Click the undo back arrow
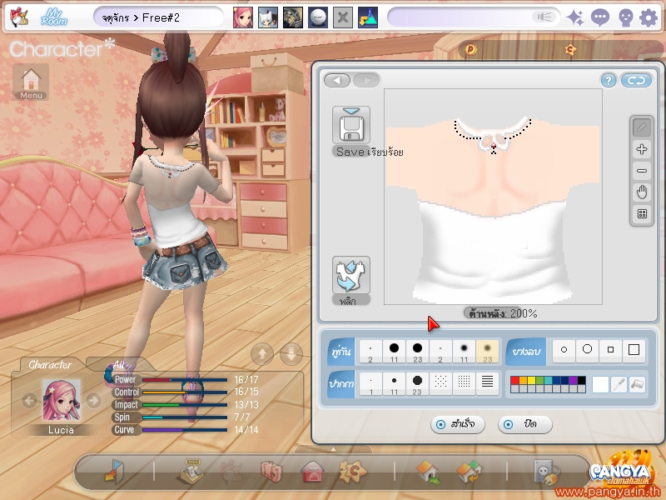The height and width of the screenshot is (500, 666). point(337,80)
